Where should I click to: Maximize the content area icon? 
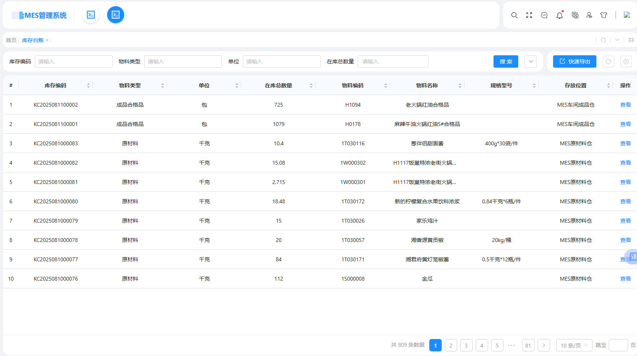[x=631, y=40]
